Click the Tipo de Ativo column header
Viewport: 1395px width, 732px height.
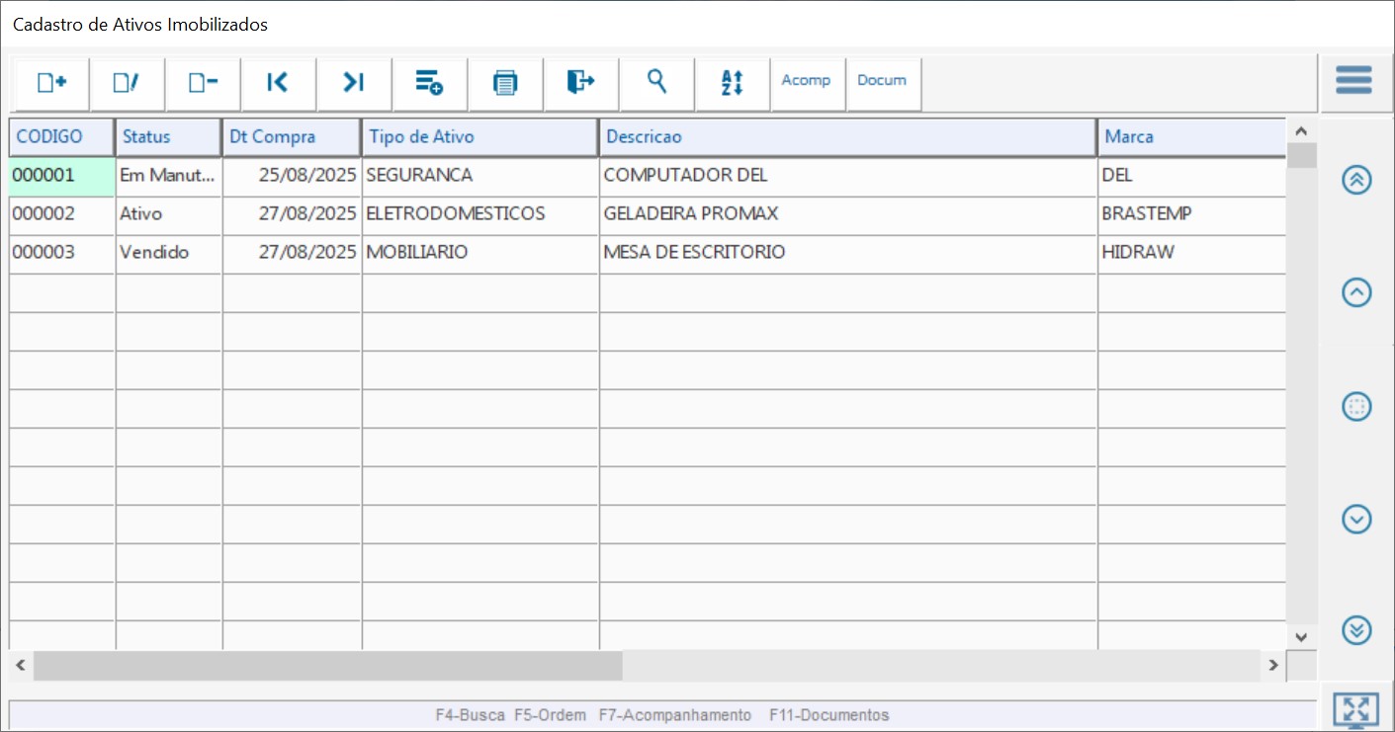pyautogui.click(x=480, y=137)
